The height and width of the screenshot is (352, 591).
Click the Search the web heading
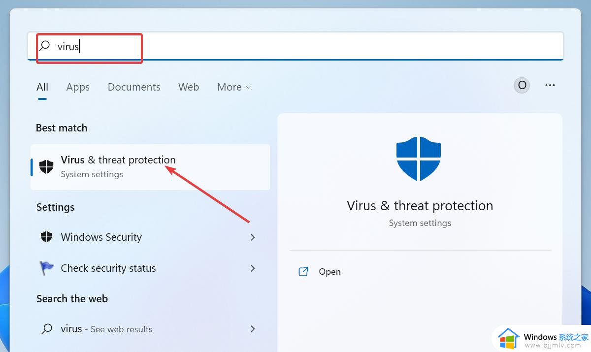(x=72, y=299)
